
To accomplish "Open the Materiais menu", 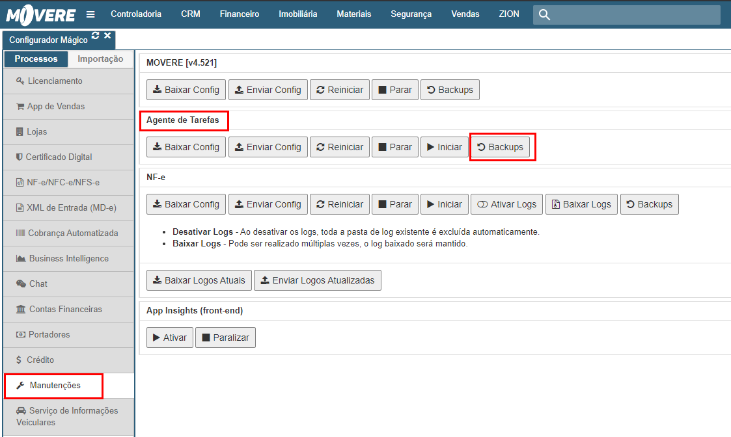I will click(x=354, y=14).
